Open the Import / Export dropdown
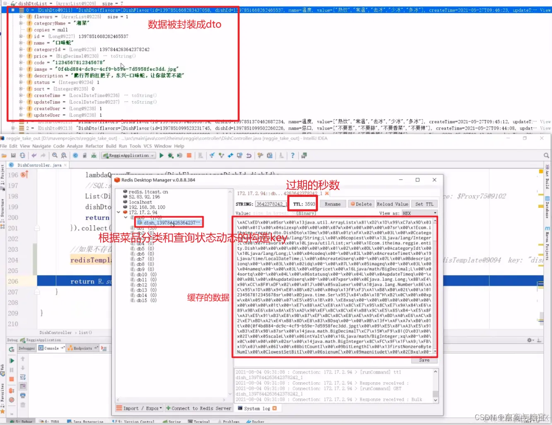This screenshot has width=552, height=425. click(139, 408)
